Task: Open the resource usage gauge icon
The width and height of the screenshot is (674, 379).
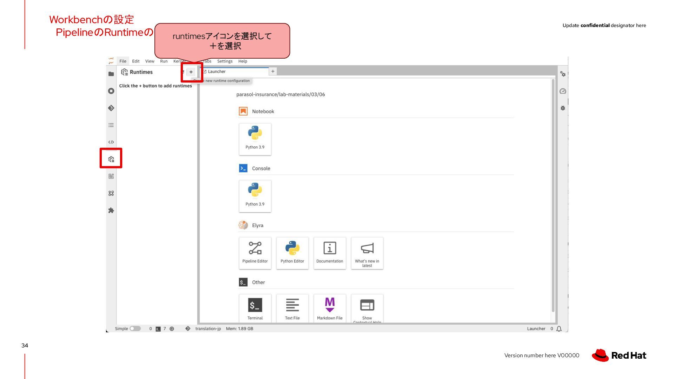Action: point(563,91)
